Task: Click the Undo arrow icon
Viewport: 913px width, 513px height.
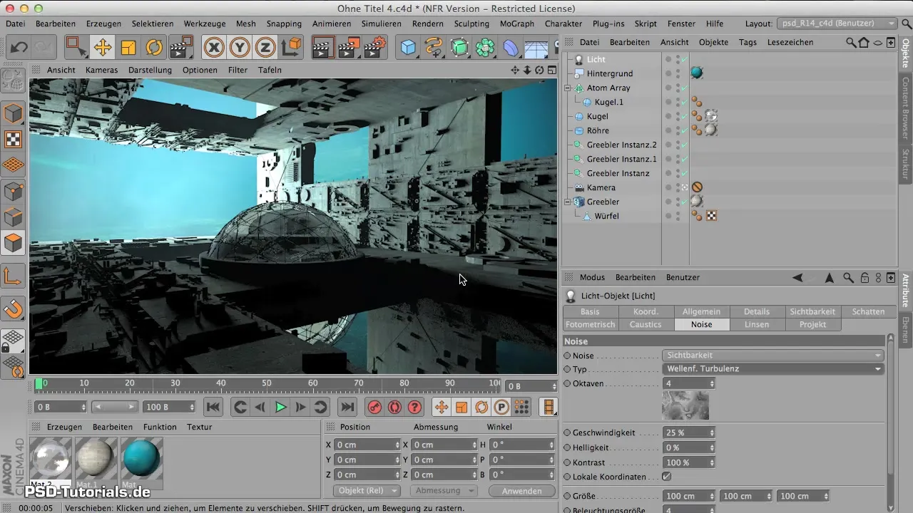Action: tap(19, 48)
